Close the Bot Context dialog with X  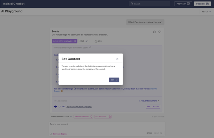pos(117,59)
